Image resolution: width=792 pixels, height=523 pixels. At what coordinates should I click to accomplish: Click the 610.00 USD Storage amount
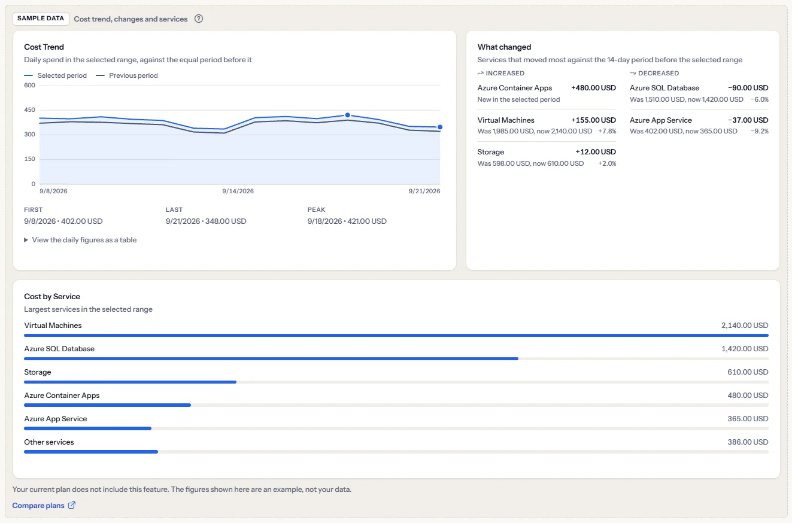tap(748, 372)
